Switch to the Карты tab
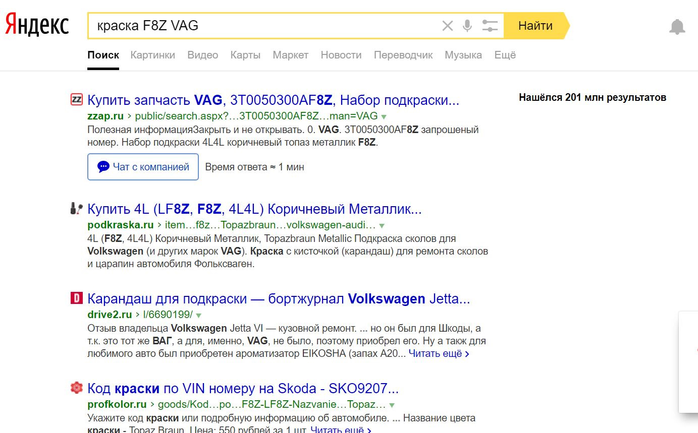 point(245,55)
